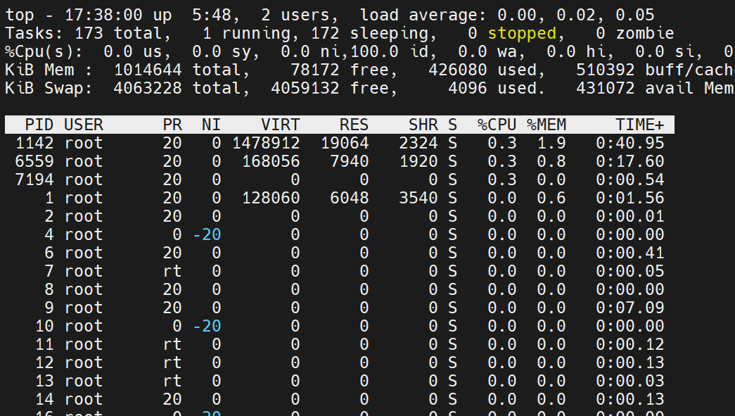Click the %CPU column header
Viewport: 735px width, 416px height.
[497, 125]
